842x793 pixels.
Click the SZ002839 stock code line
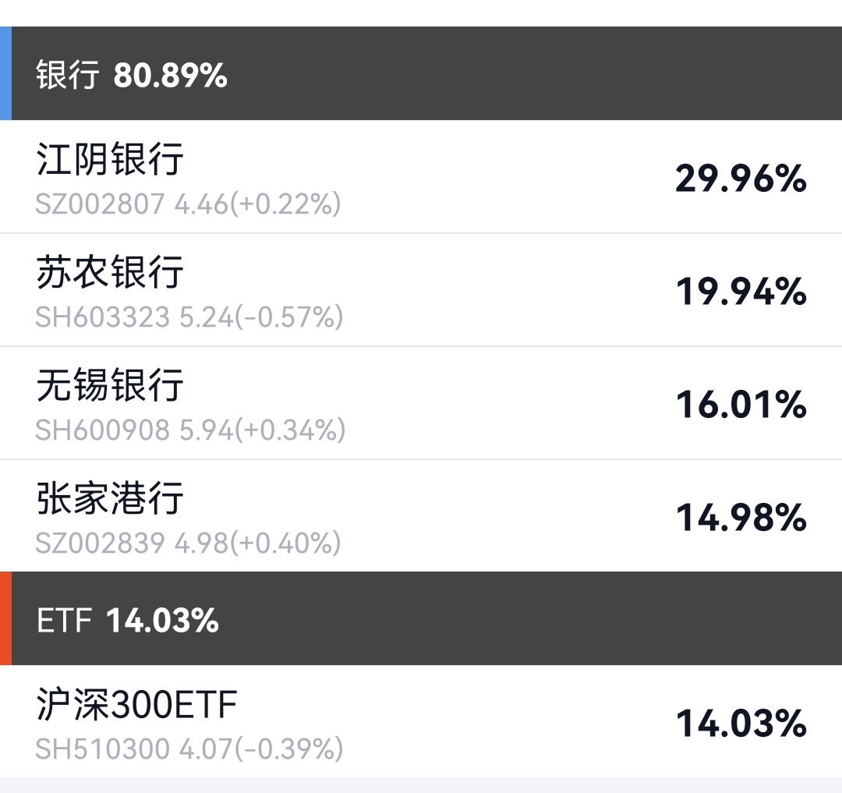[188, 543]
